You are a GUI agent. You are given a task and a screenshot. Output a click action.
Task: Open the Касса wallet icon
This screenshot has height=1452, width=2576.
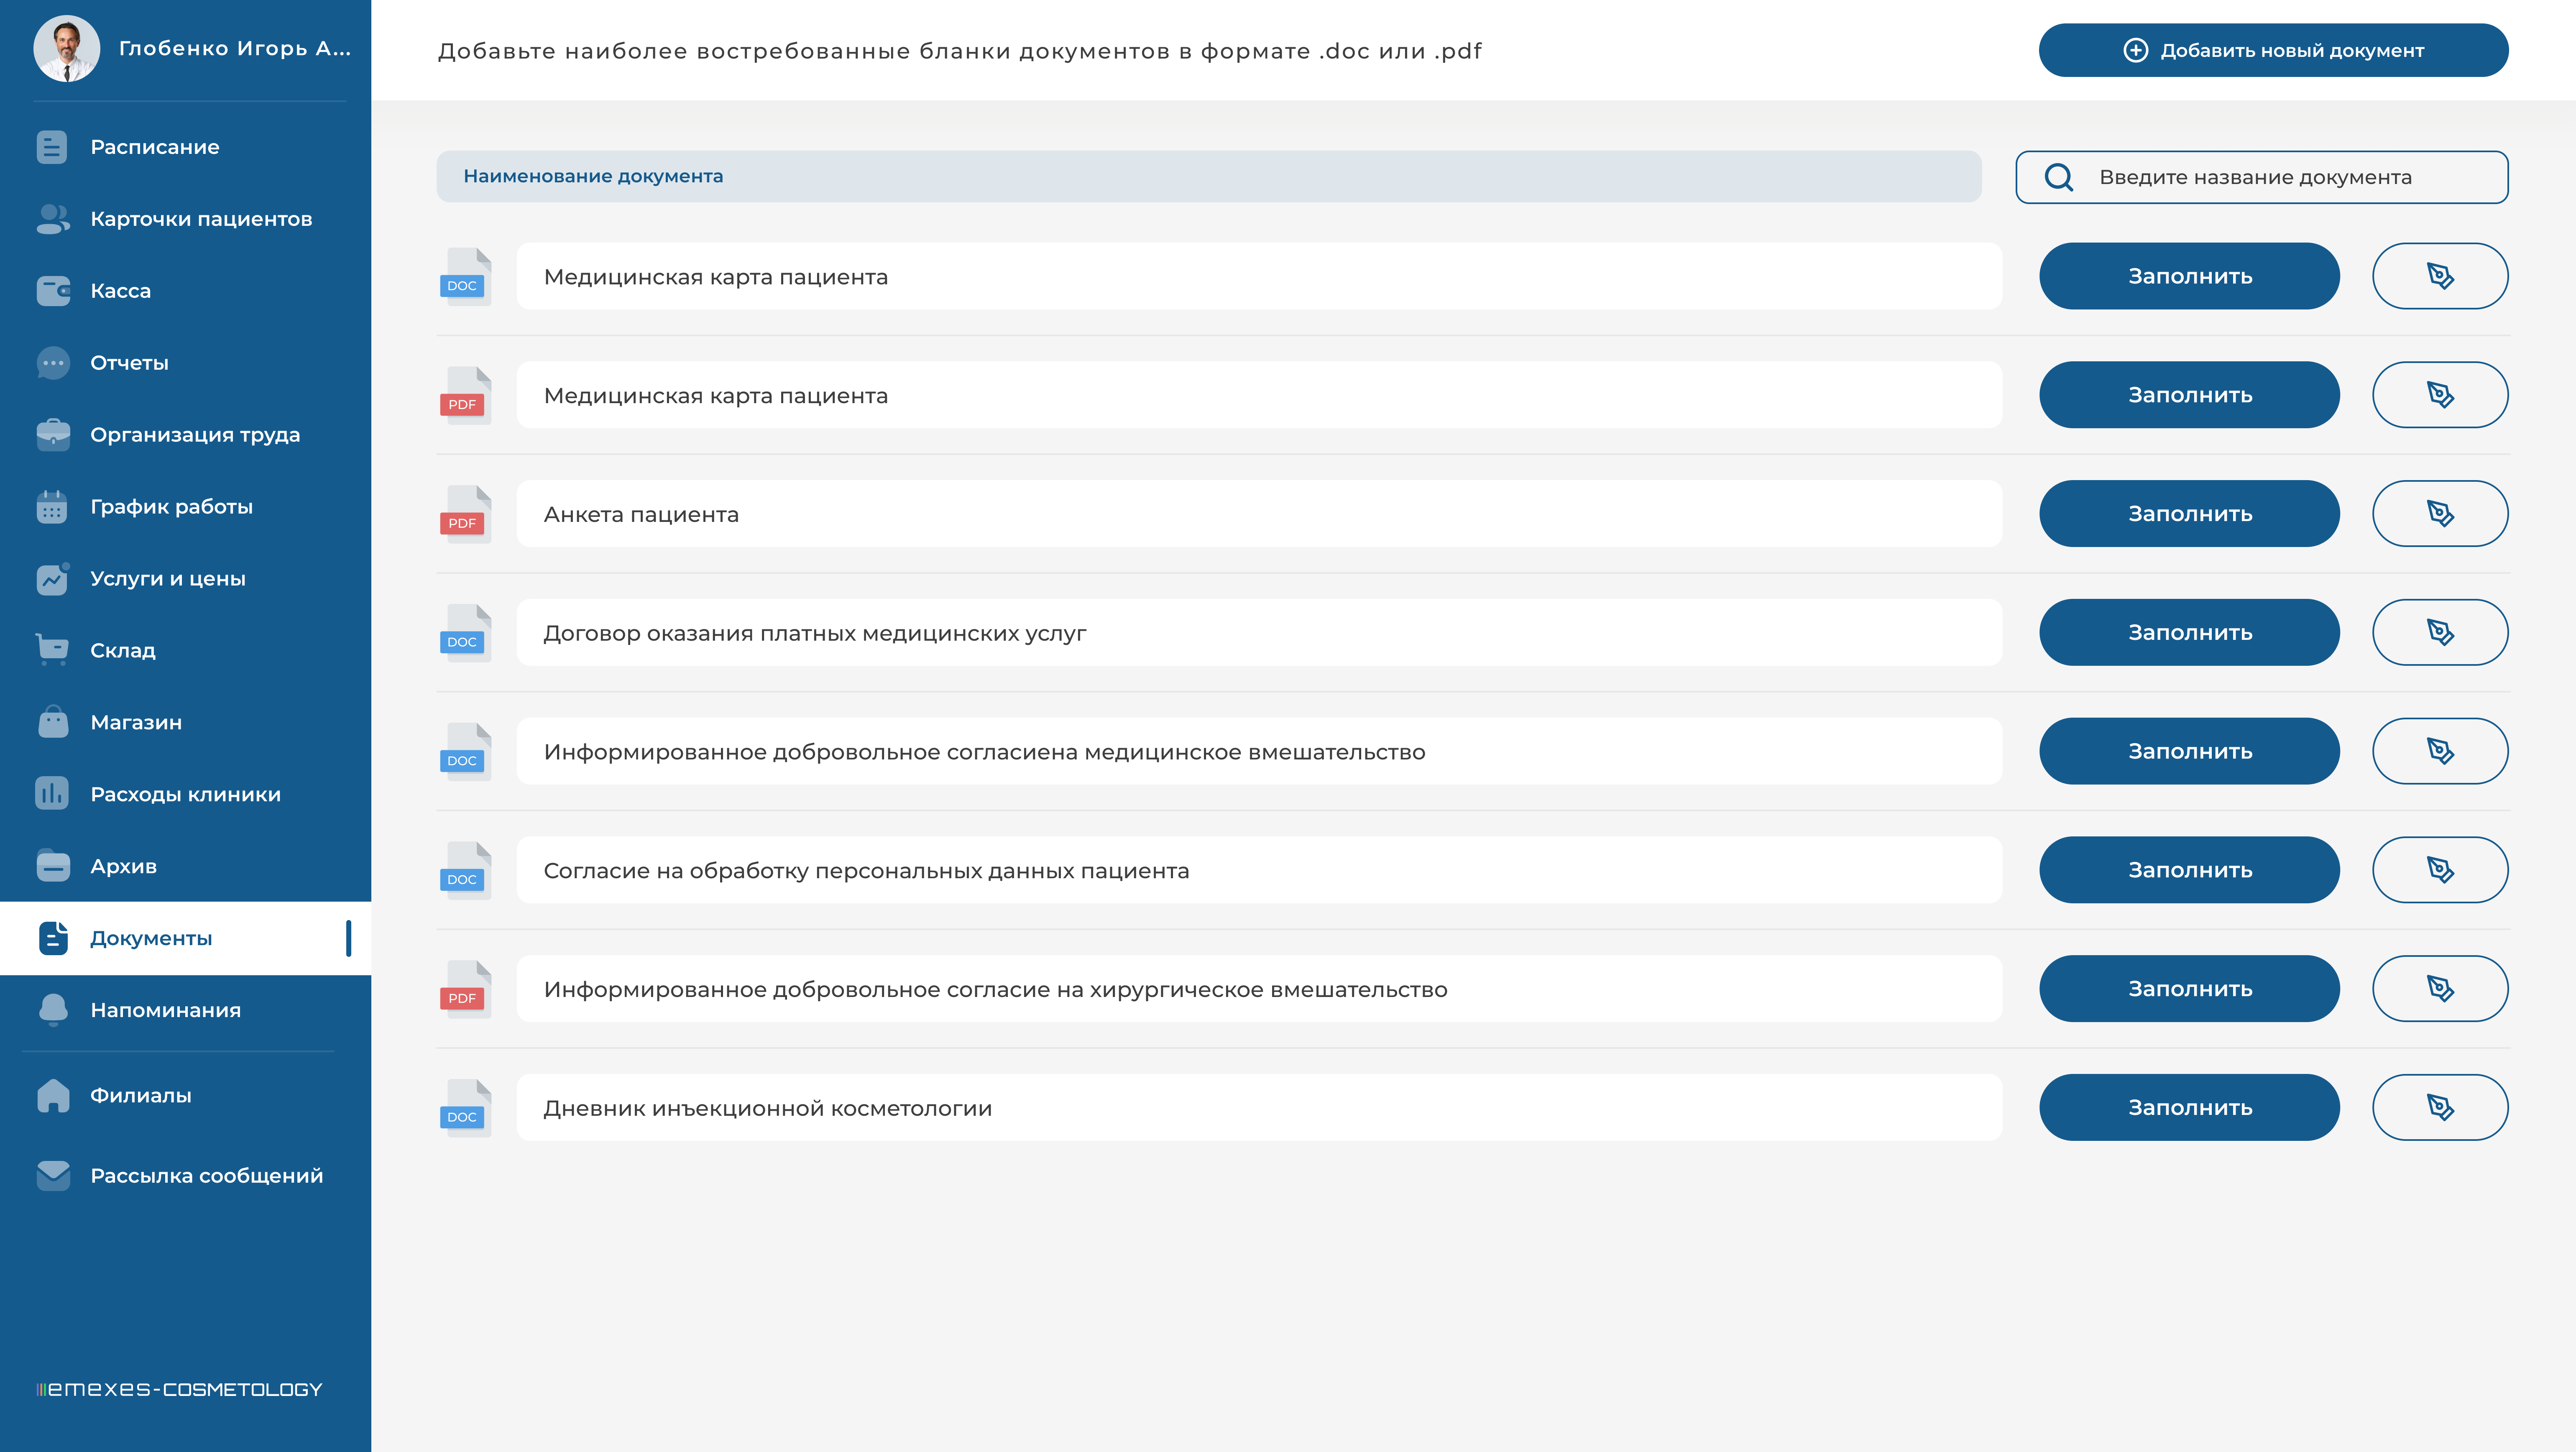coord(53,291)
